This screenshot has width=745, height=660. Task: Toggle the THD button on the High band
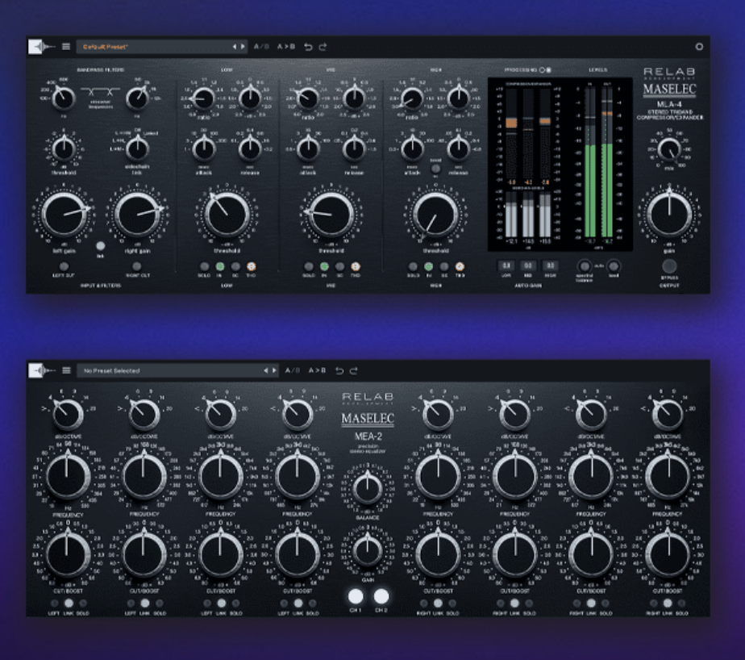pyautogui.click(x=460, y=267)
